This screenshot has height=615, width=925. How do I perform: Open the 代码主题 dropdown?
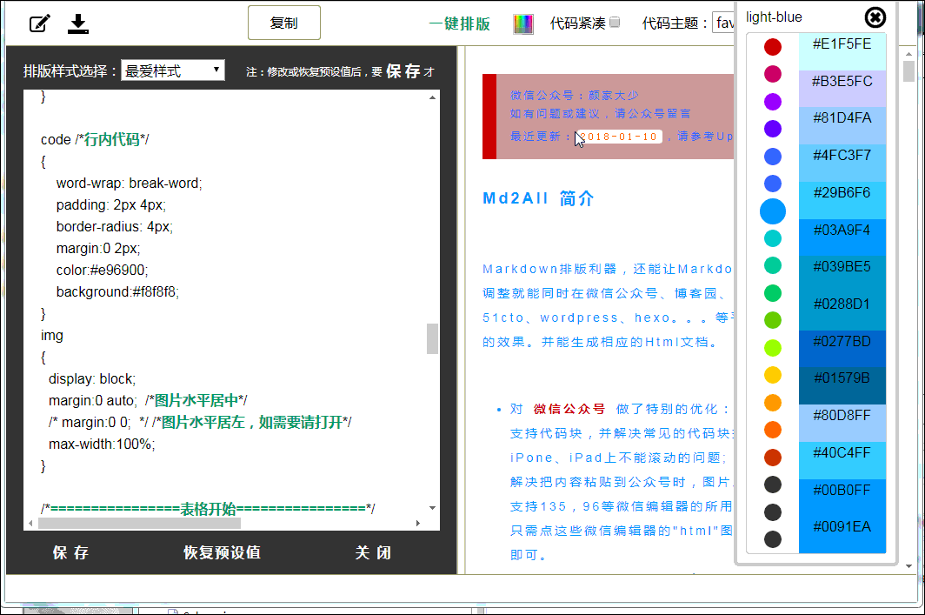(x=723, y=23)
